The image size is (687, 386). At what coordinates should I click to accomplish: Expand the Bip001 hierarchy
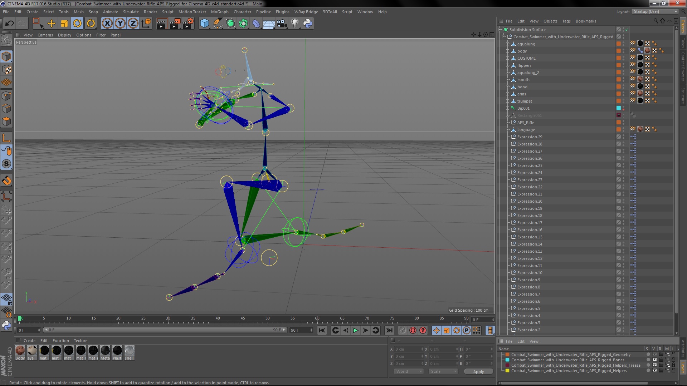click(x=507, y=108)
